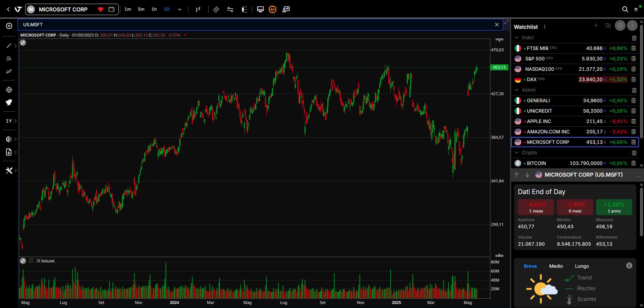The height and width of the screenshot is (308, 644).
Task: Collapse the Indici group
Action: pos(517,38)
